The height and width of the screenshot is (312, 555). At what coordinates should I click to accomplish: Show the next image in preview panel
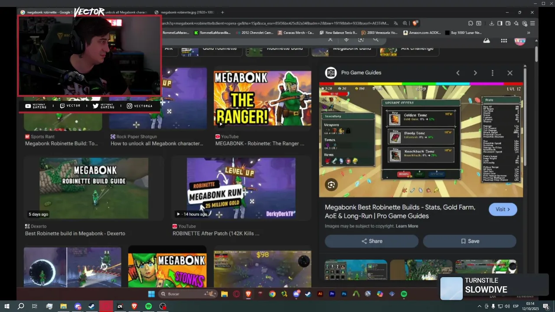click(475, 73)
